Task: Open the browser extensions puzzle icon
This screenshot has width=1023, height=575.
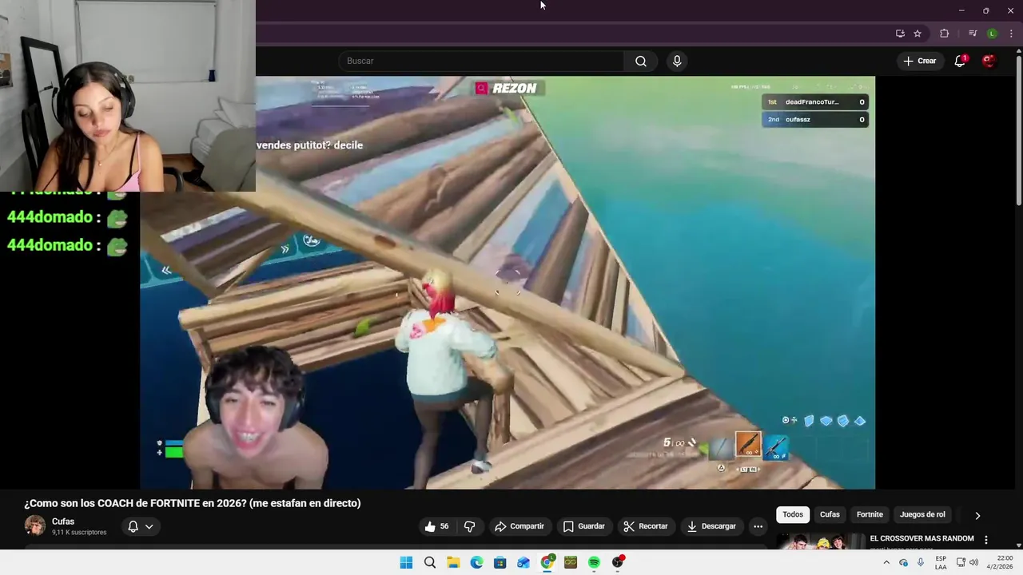Action: (x=944, y=34)
